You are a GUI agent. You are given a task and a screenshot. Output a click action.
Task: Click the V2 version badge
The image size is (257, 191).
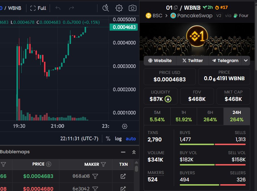(219, 16)
